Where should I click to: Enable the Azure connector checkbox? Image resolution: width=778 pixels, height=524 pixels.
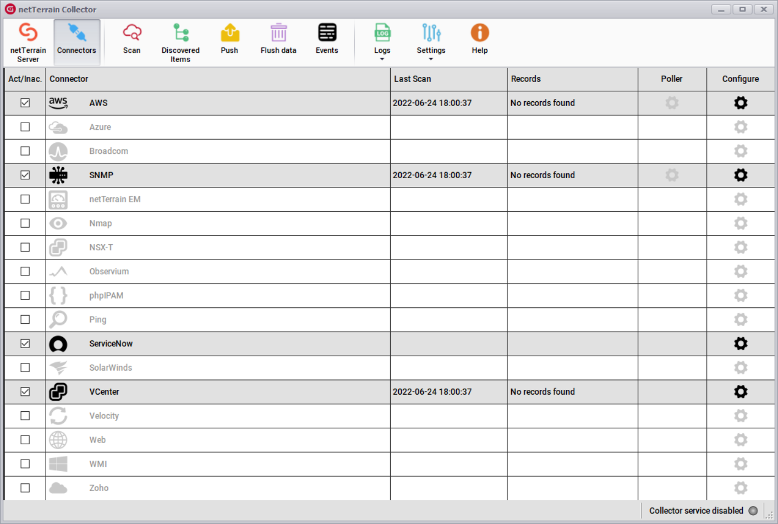(x=25, y=127)
